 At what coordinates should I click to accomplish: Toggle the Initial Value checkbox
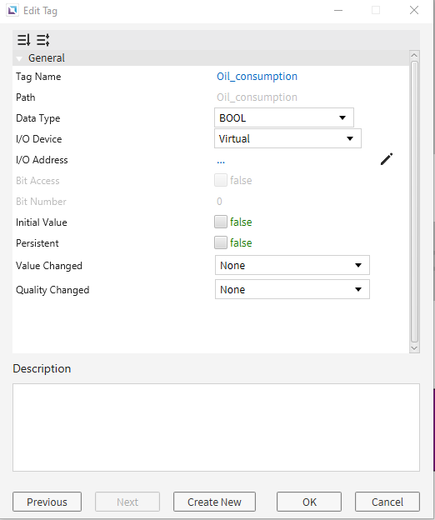(221, 222)
